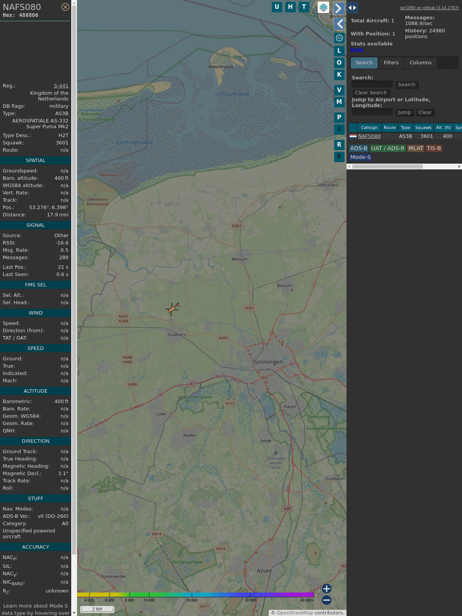Open tar1090 on github link
Screen dimensions: 462x616
(429, 8)
